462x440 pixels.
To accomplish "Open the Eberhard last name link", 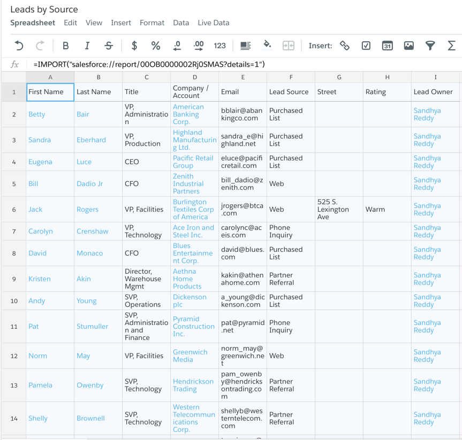I will (x=91, y=140).
